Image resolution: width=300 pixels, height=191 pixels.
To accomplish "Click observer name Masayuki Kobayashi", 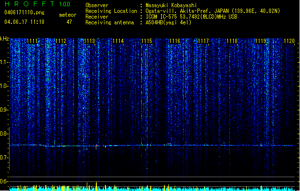I will point(171,5).
